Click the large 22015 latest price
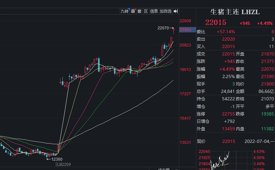This screenshot has width=275, height=170. (x=216, y=23)
